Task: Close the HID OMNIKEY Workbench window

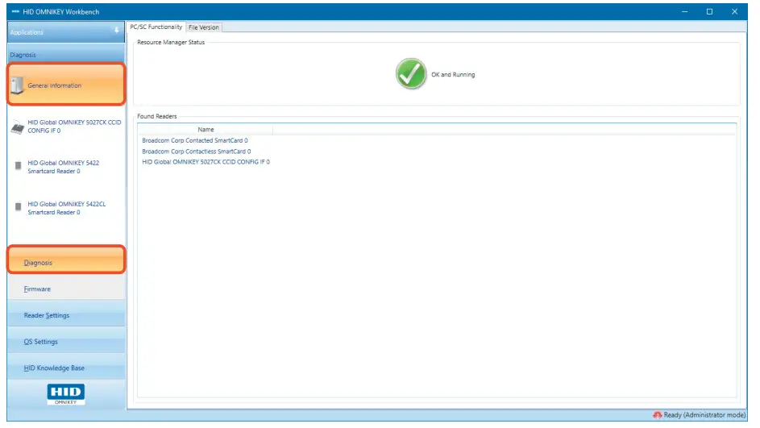Action: (734, 11)
